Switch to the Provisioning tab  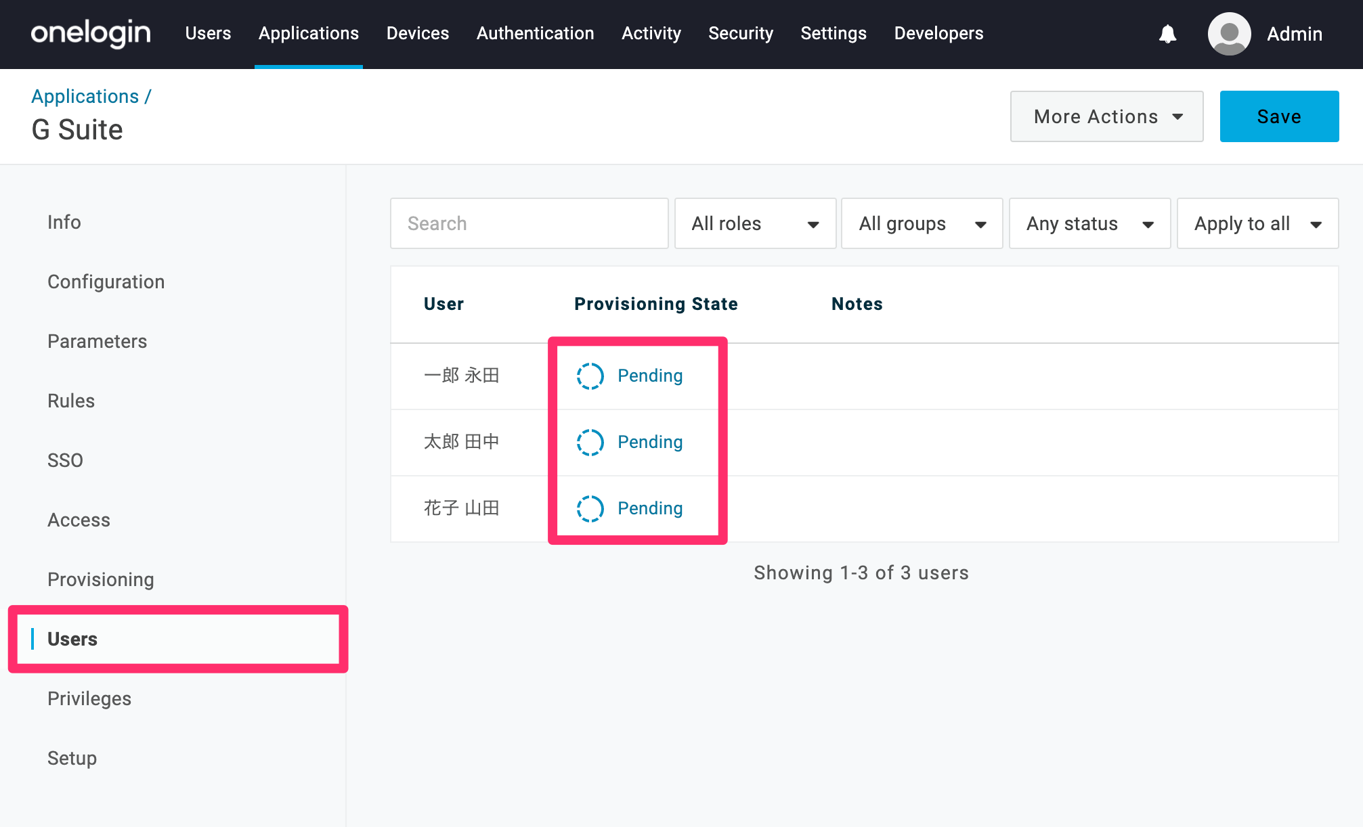(101, 579)
